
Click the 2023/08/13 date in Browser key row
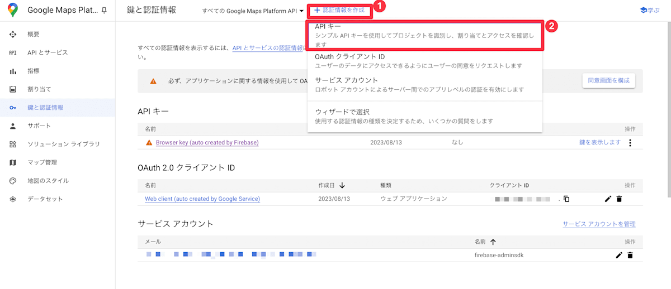(386, 142)
